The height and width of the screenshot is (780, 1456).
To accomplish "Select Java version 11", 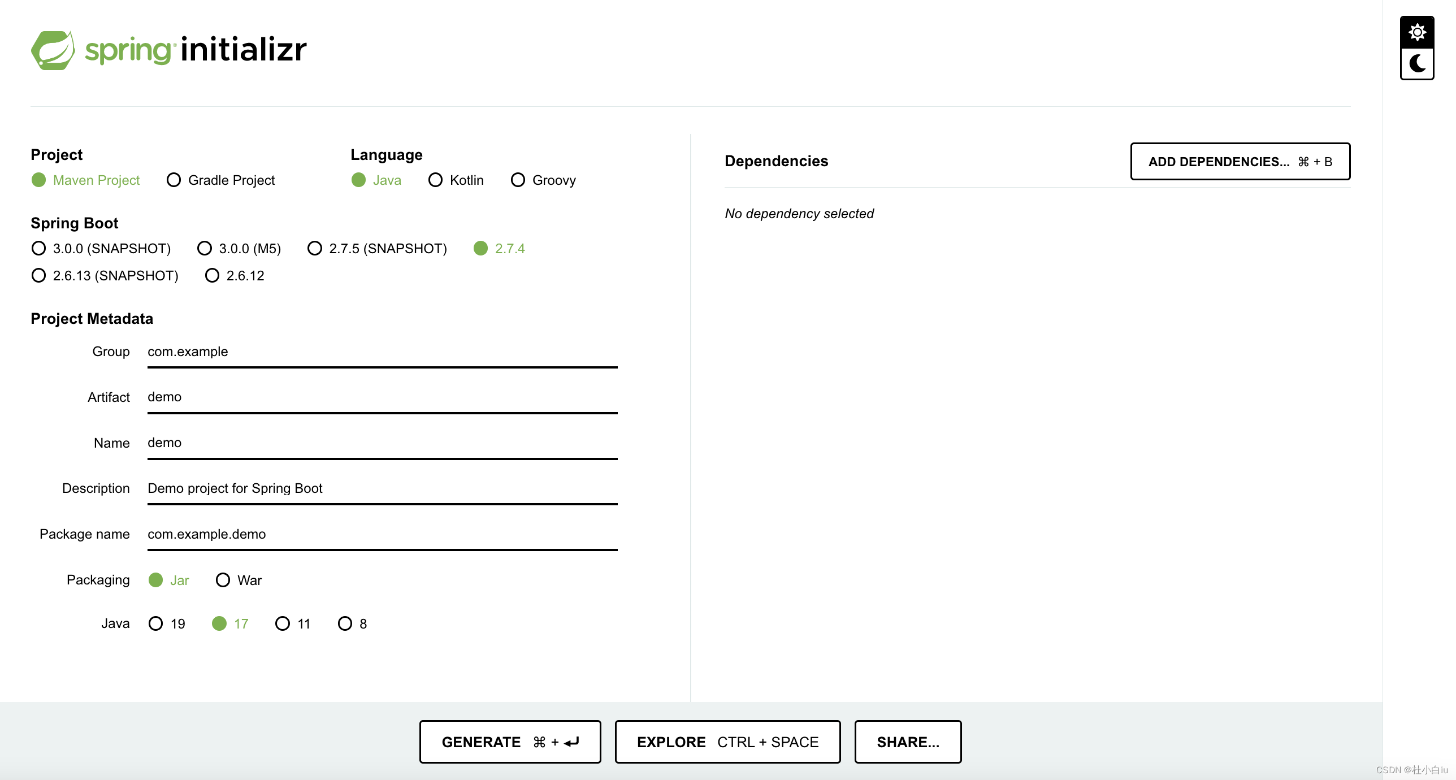I will (293, 624).
